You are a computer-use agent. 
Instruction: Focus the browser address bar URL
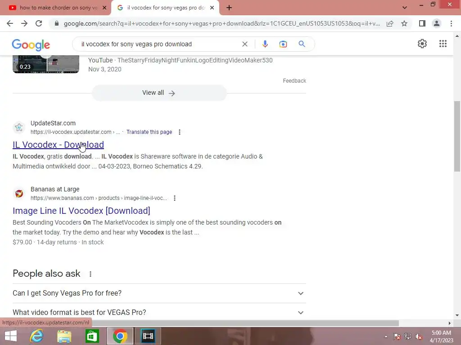coord(221,23)
